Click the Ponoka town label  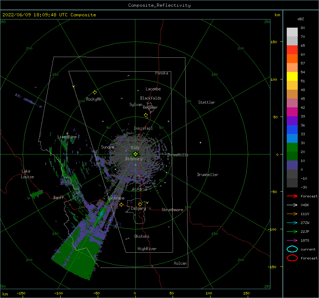[x=162, y=73]
